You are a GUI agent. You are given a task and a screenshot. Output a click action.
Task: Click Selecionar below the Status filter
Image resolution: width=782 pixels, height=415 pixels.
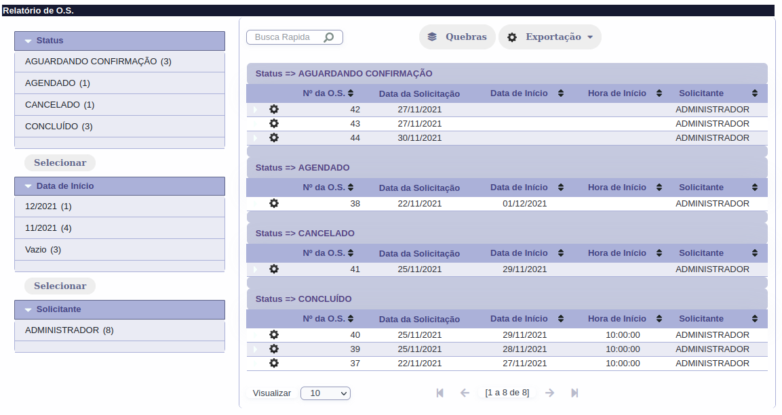coord(60,162)
